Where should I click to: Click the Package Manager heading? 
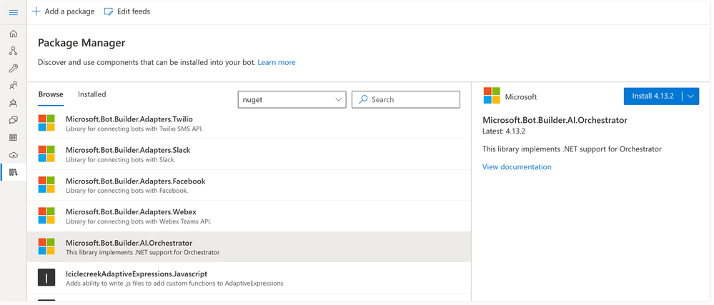[x=81, y=44]
